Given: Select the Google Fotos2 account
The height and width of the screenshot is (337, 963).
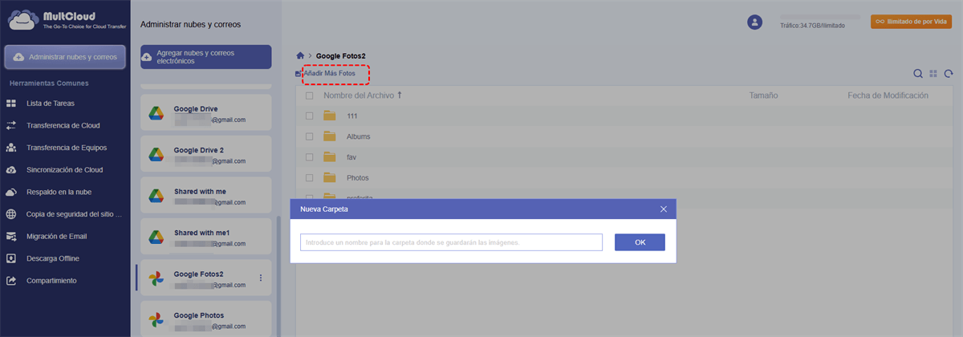Looking at the screenshot, I should [205, 278].
